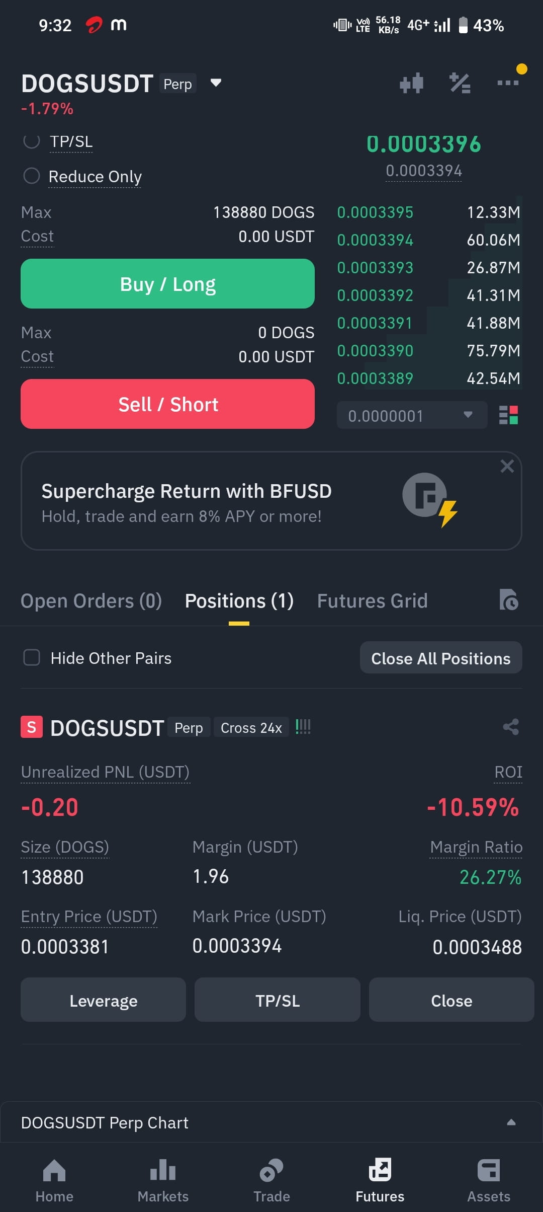Switch to the Open Orders tab

click(x=91, y=601)
